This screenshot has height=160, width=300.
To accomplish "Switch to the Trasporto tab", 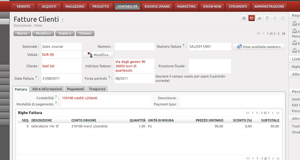I will click(x=97, y=89).
